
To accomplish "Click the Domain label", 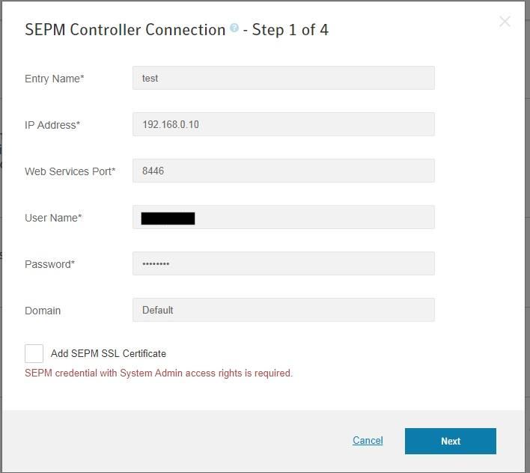I will (x=43, y=311).
